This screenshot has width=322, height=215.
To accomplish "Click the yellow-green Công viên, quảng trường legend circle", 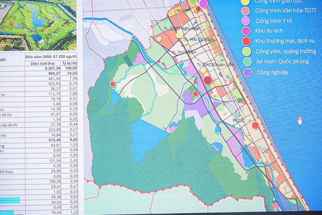I will click(246, 51).
